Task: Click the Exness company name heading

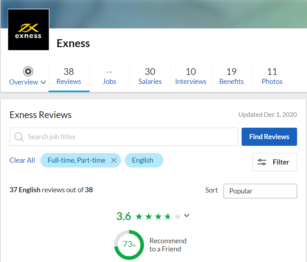Action: tap(73, 43)
